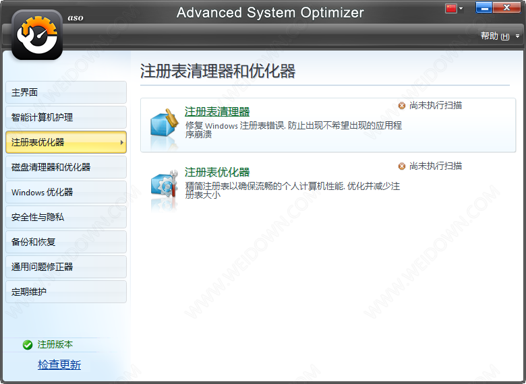Open the language dropdown arrow beside flag
Image resolution: width=526 pixels, height=384 pixels.
(x=461, y=9)
